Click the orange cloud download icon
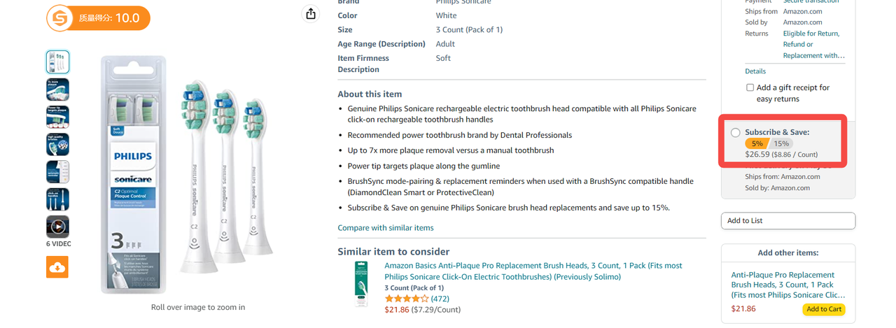Screen dimensions: 896x328 click(x=57, y=267)
